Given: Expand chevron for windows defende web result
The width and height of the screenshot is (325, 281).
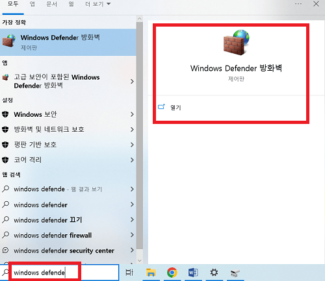Looking at the screenshot, I should click(x=132, y=189).
